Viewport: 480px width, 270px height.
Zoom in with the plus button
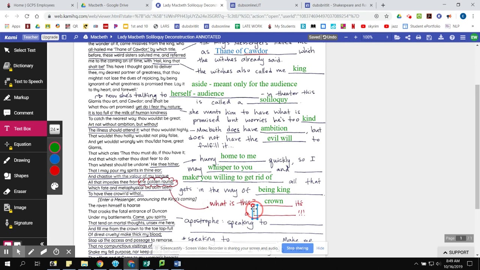pyautogui.click(x=355, y=37)
